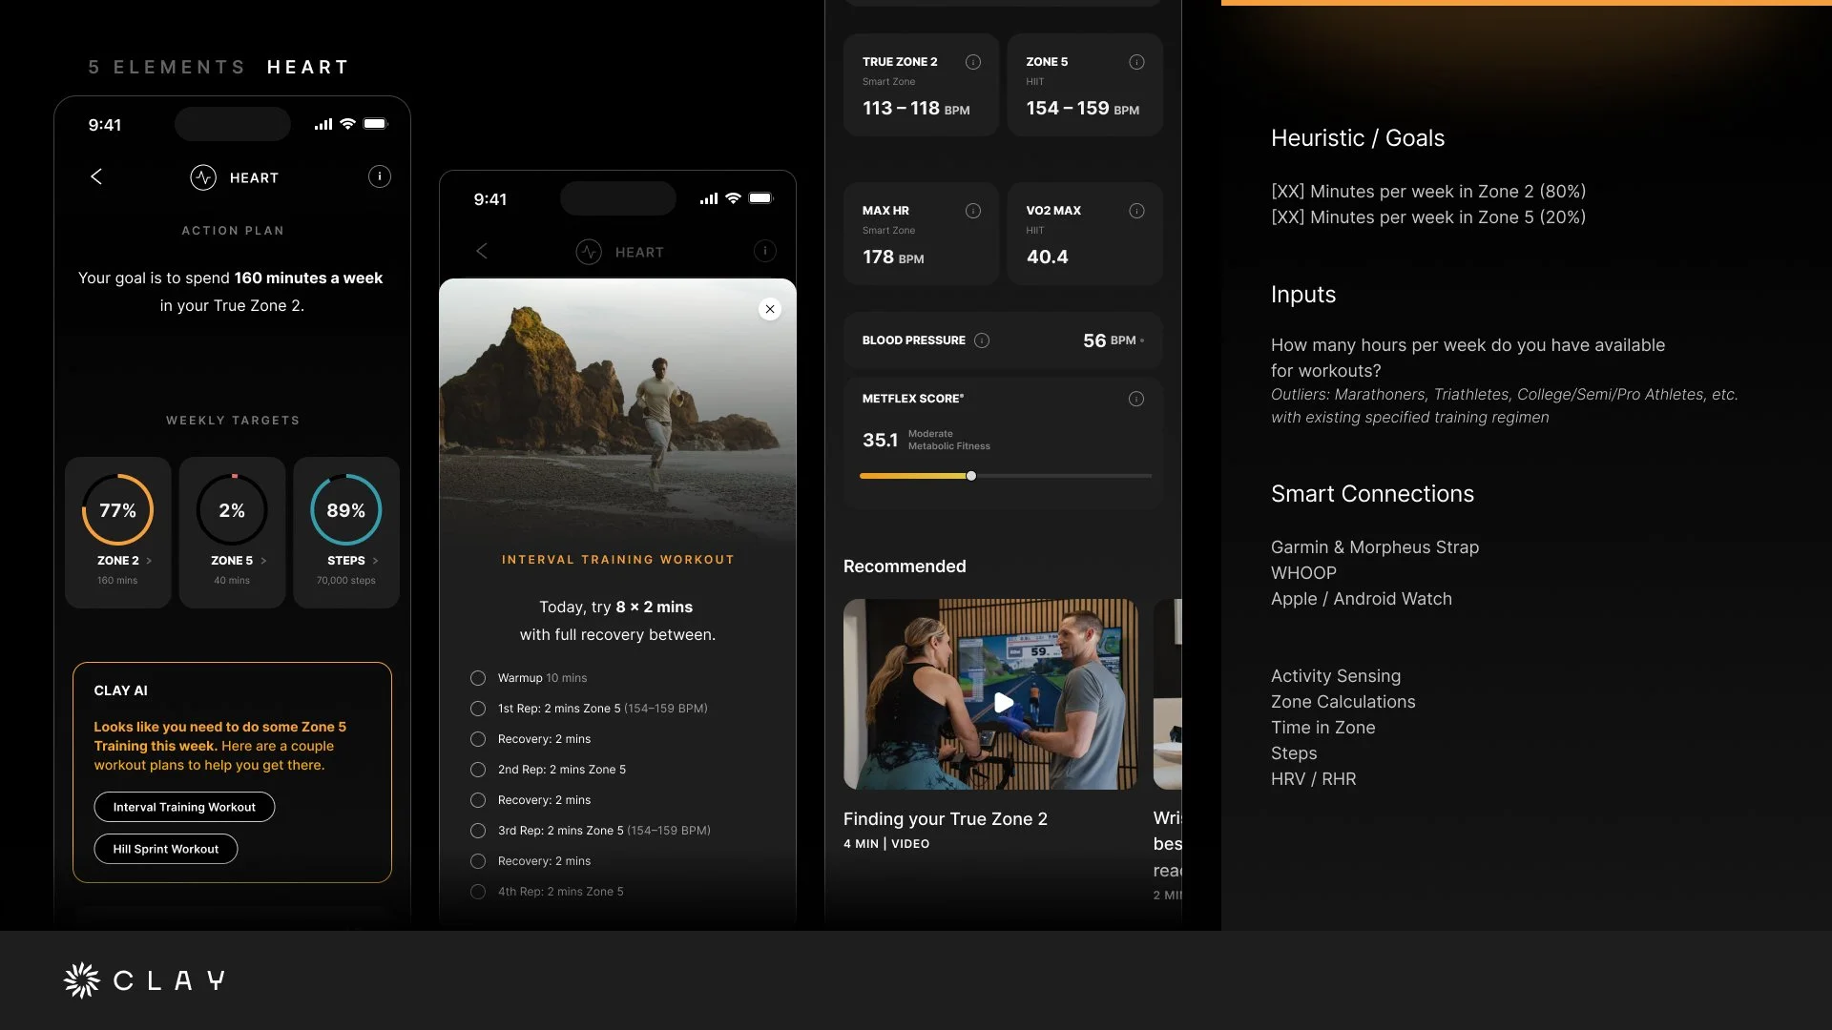Click heart pulse logo icon in header
This screenshot has width=1832, height=1030.
click(203, 177)
